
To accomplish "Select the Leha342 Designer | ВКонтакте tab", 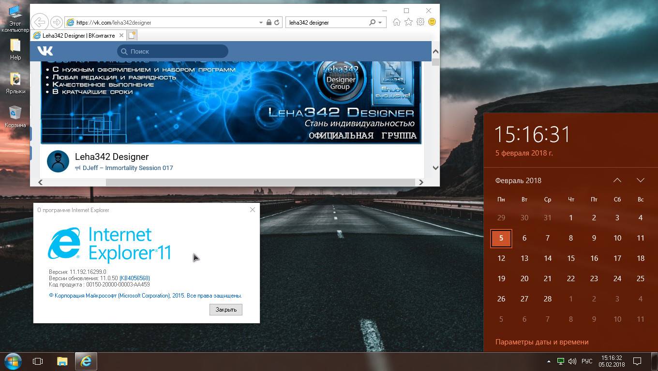I will tap(78, 35).
